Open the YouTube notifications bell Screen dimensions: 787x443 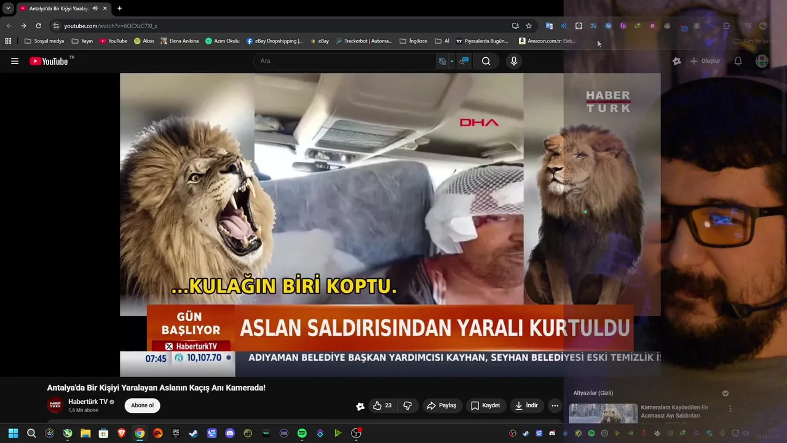pos(738,61)
